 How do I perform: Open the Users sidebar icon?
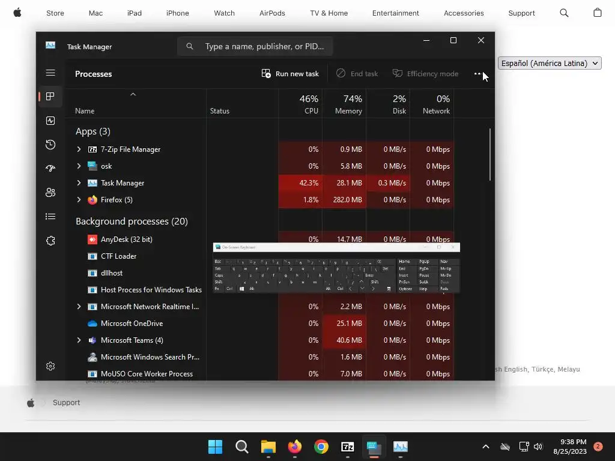(50, 193)
